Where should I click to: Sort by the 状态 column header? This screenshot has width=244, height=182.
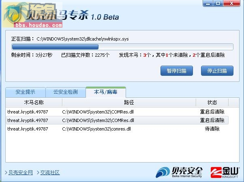coord(212,102)
